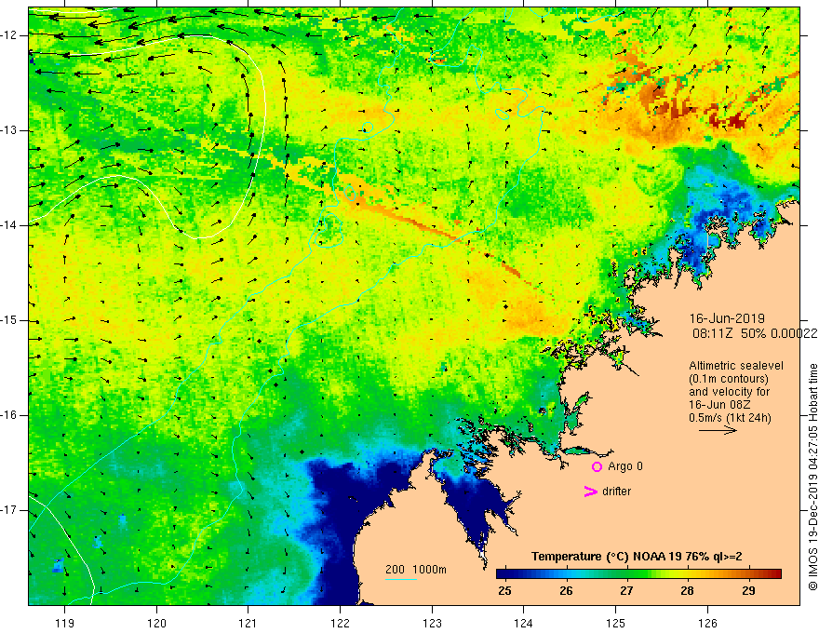
Task: Click the longitude axis label 124
Action: (x=524, y=623)
